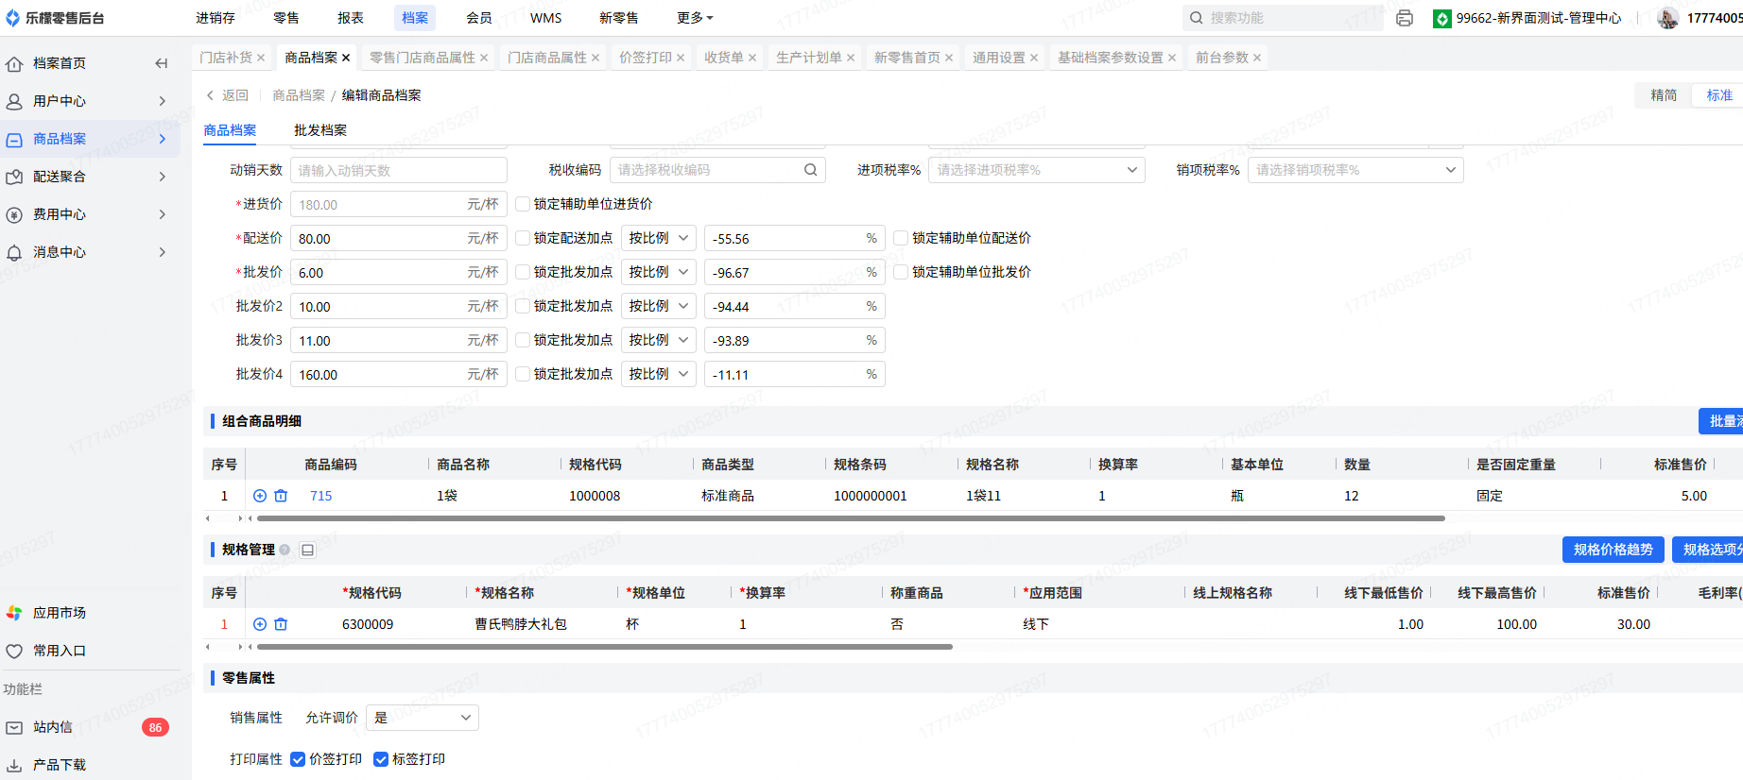Screen dimensions: 1743x780
Task: Click the sidebar collapse arrow icon
Action: click(x=162, y=63)
